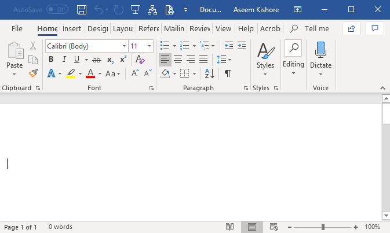The width and height of the screenshot is (390, 233).
Task: Open the Insert tab
Action: [72, 28]
